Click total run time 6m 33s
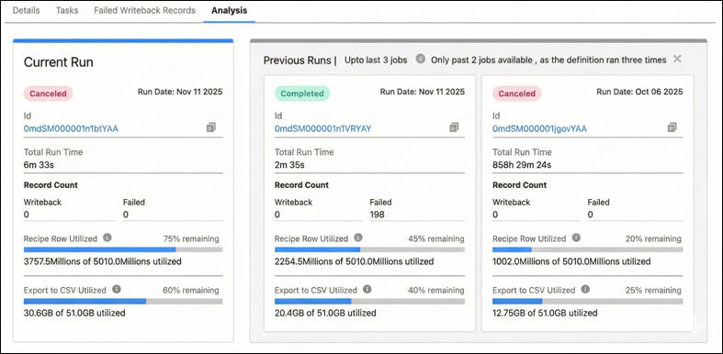The width and height of the screenshot is (723, 354). click(40, 165)
